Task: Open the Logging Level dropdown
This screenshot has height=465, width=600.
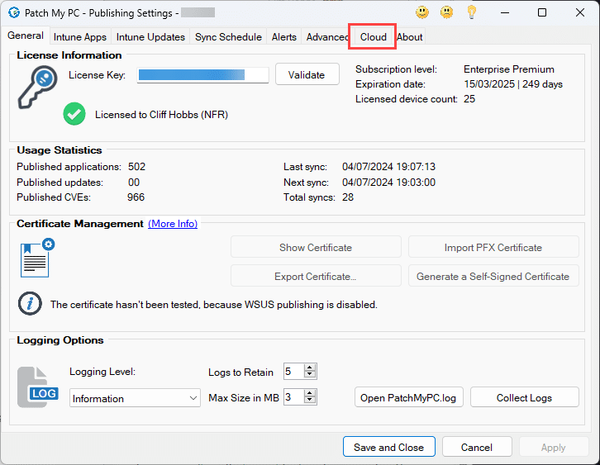Action: tap(135, 398)
